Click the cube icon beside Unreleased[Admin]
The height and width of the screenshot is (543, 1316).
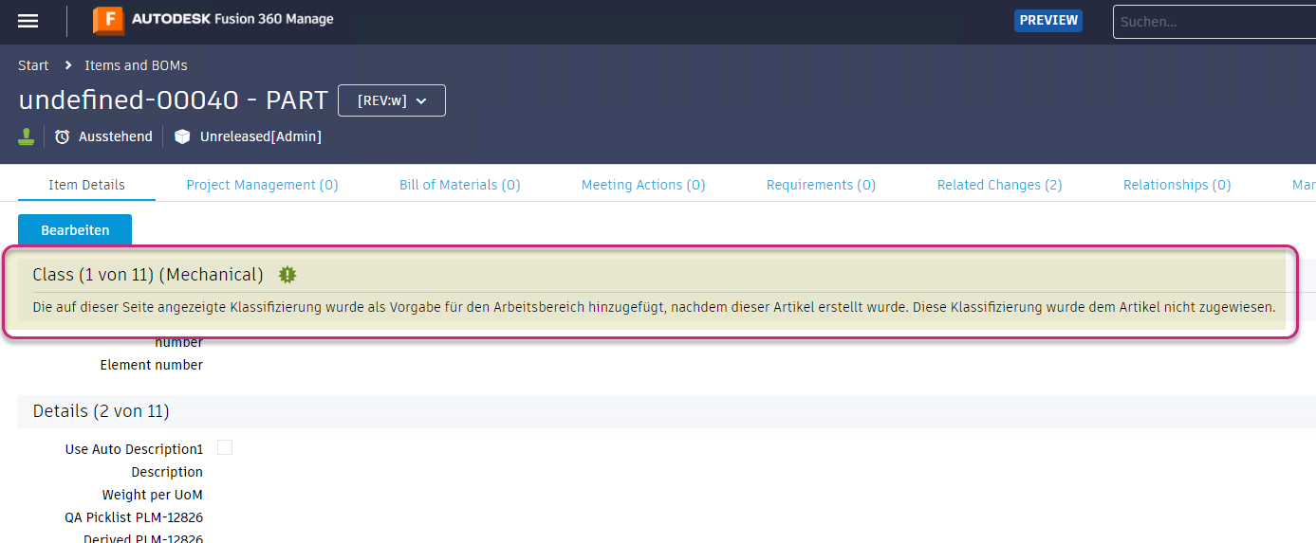pos(182,136)
